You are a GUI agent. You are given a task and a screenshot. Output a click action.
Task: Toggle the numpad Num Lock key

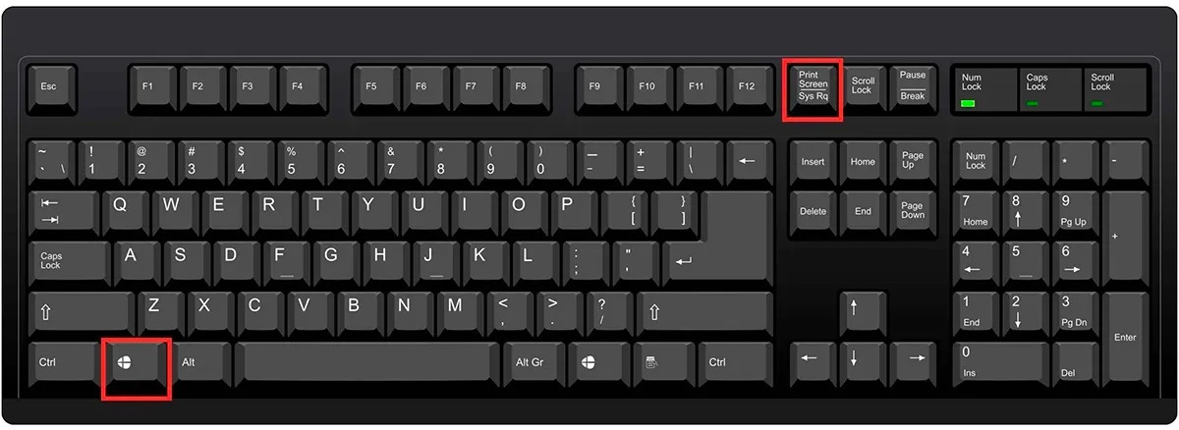click(976, 161)
